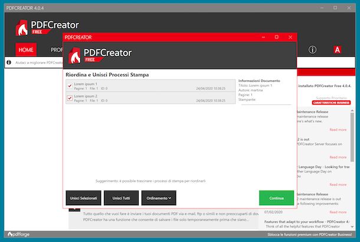360x242 pixels.
Task: Click the Caratteristiche Business badge
Action: click(331, 103)
